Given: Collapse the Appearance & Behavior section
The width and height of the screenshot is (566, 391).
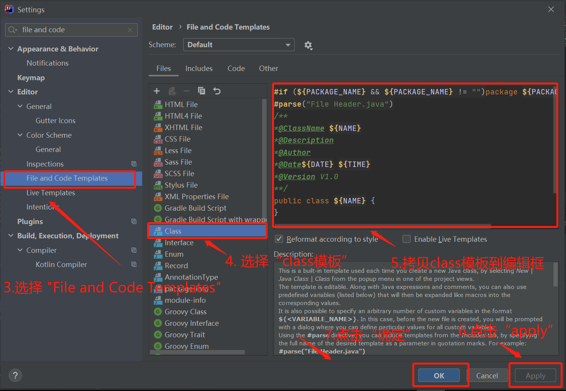Looking at the screenshot, I should point(11,49).
